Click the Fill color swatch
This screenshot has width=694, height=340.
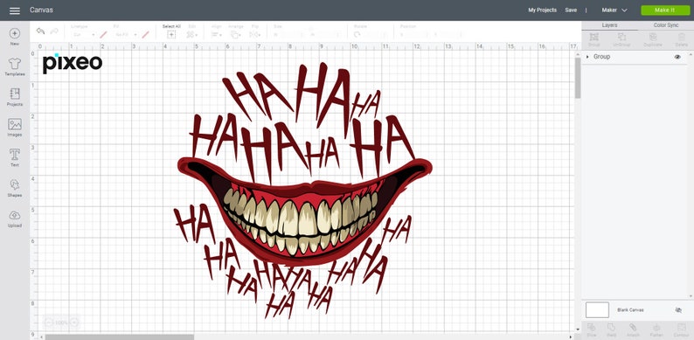pos(145,35)
